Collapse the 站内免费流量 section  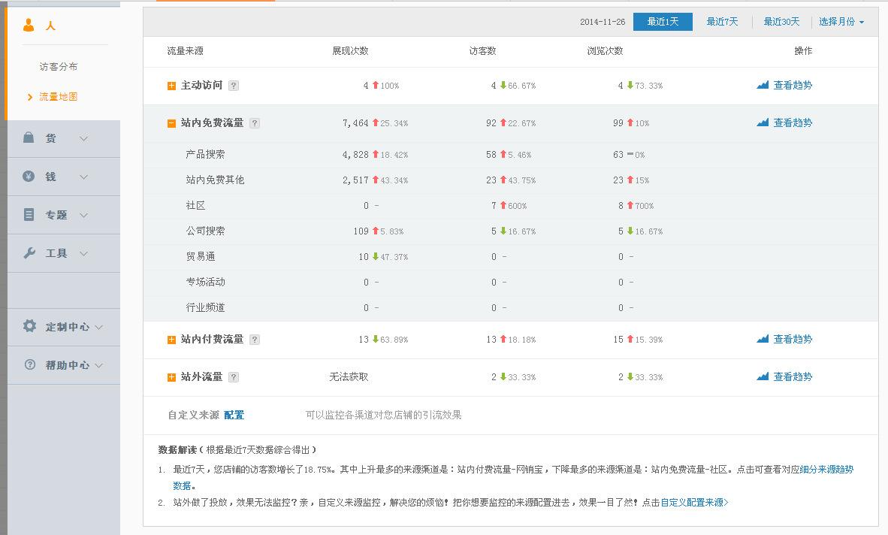pyautogui.click(x=171, y=122)
